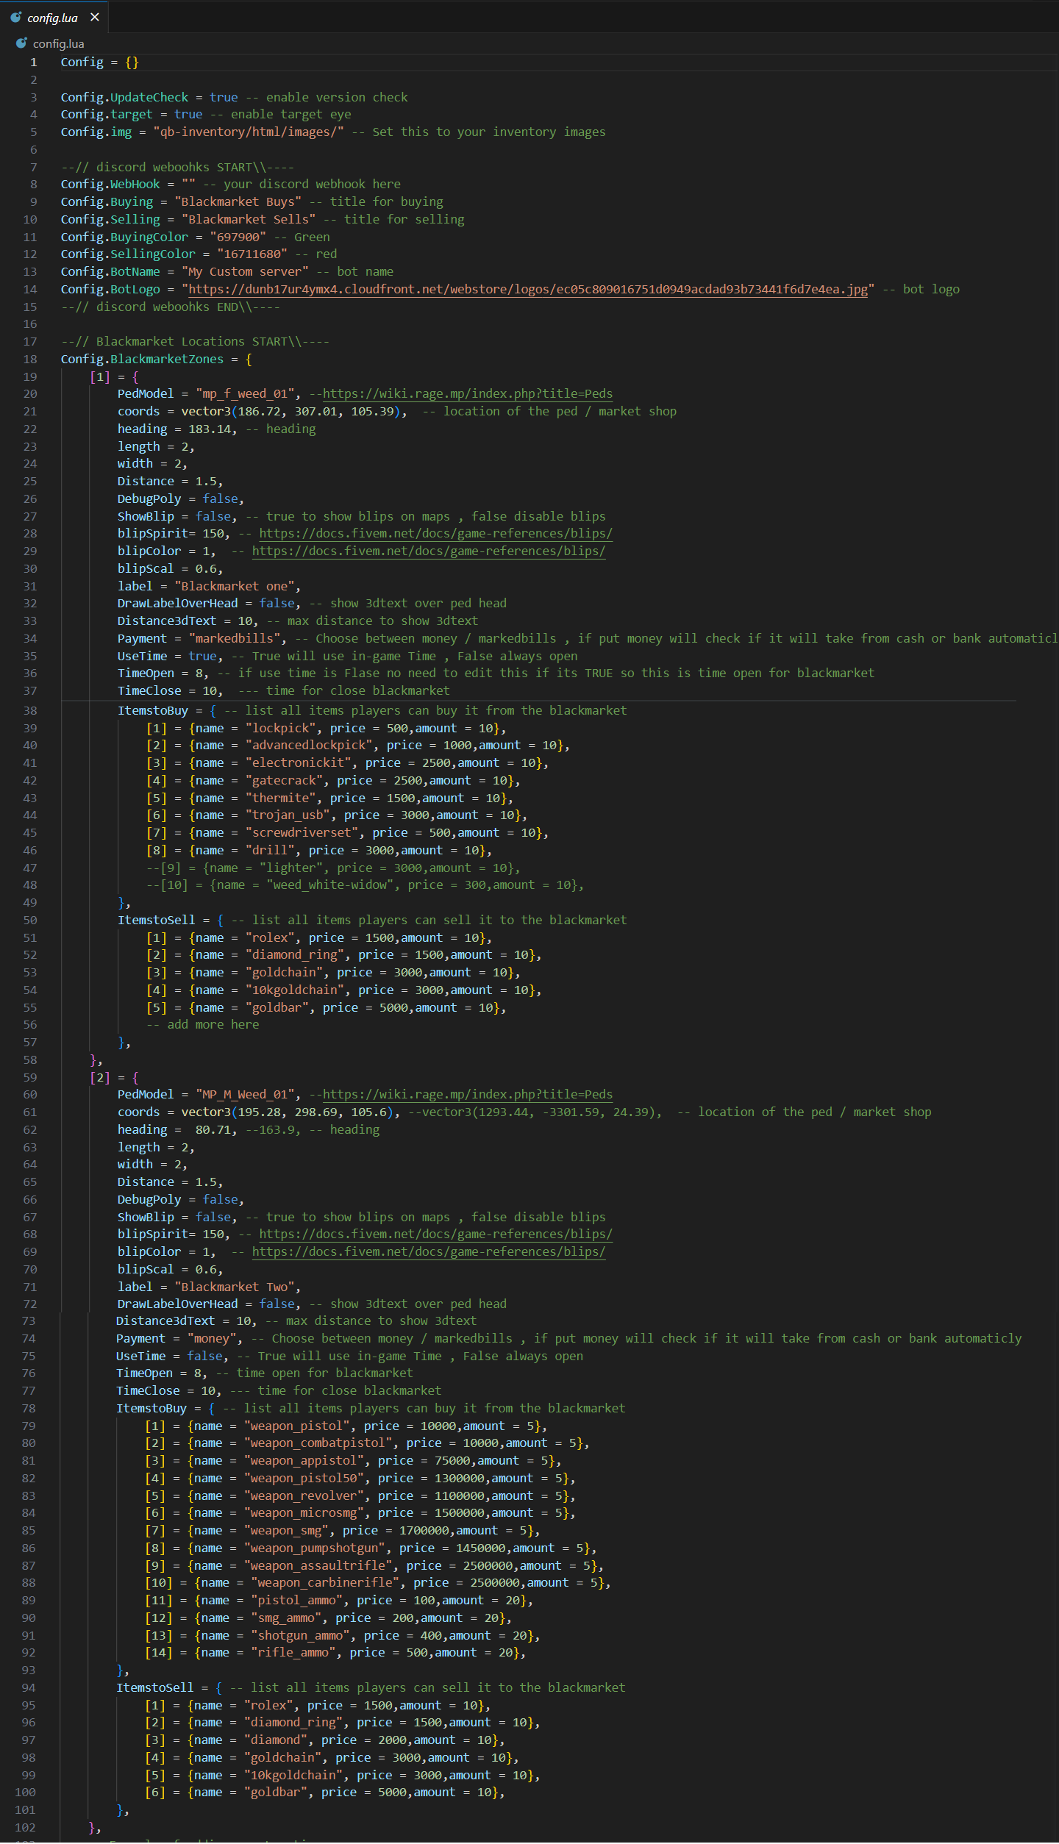
Task: Click line number 59 in the gutter
Action: (29, 1078)
